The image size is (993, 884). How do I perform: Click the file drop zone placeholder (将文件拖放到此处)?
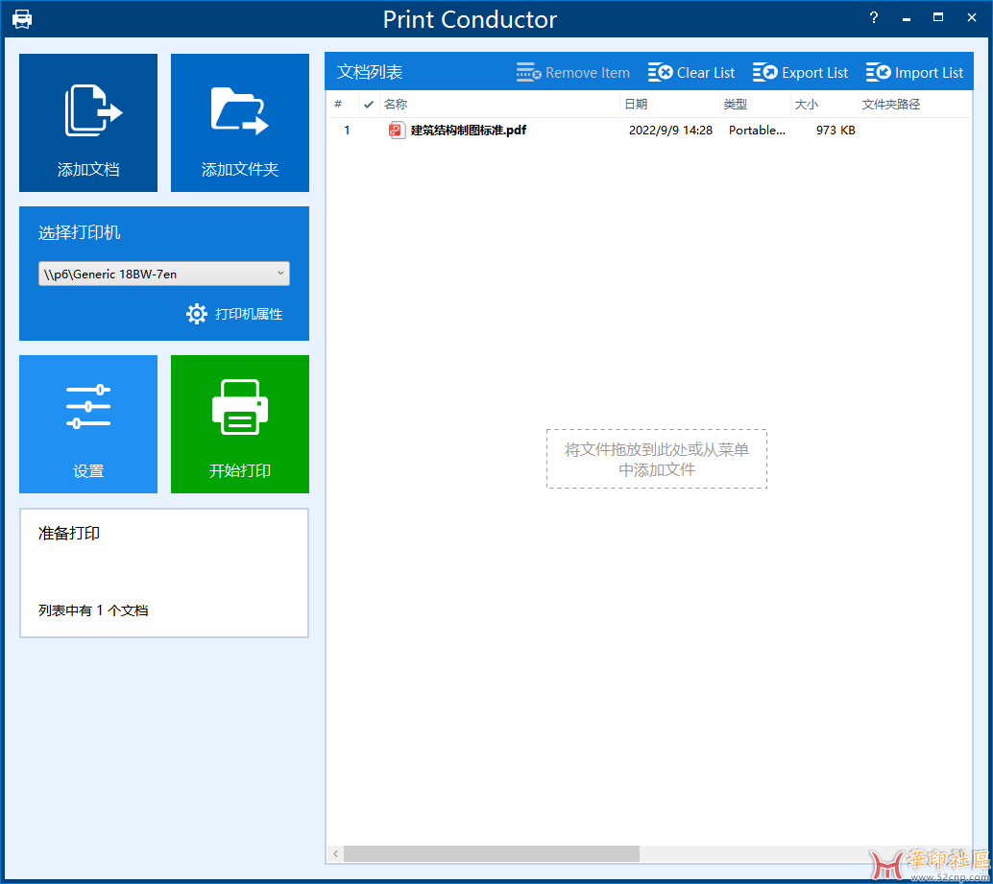tap(657, 459)
